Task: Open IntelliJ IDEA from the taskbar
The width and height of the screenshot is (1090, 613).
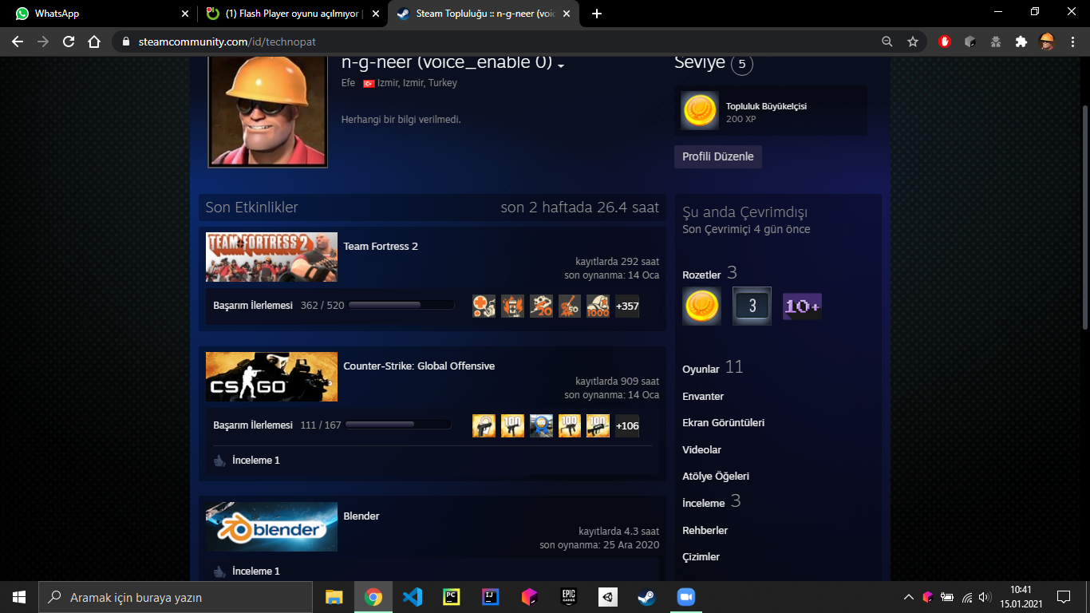Action: coord(490,597)
